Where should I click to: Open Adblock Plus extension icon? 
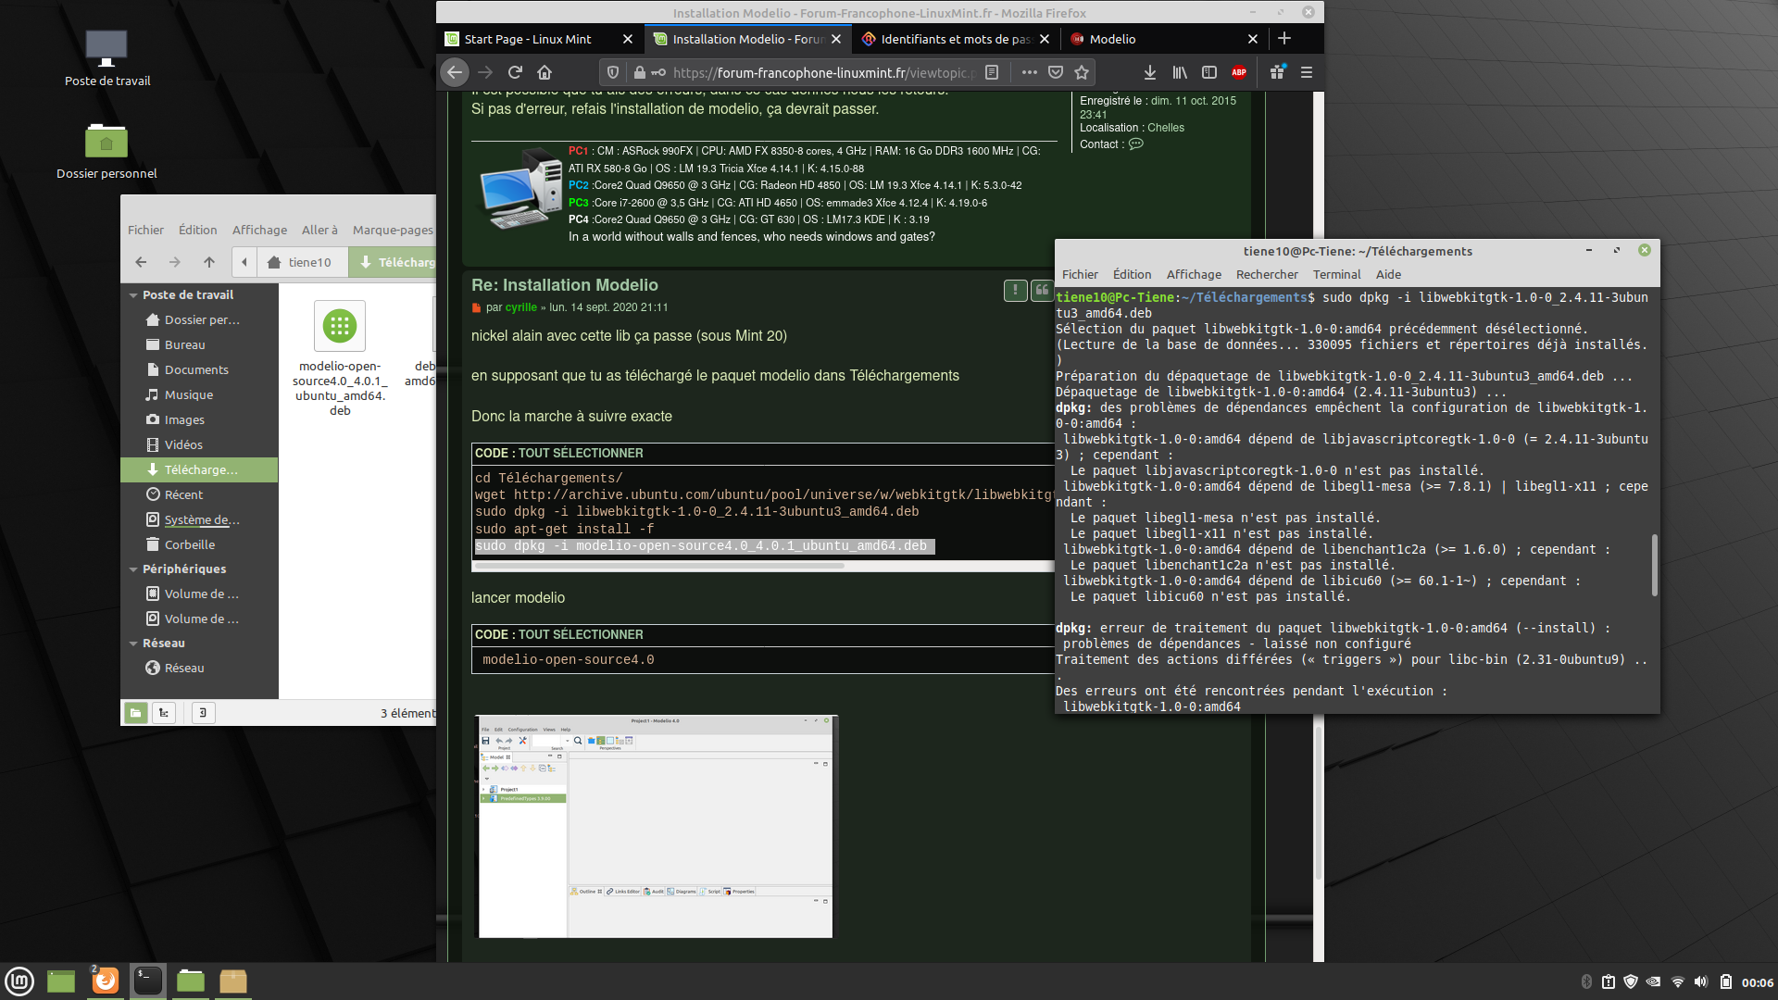1239,72
